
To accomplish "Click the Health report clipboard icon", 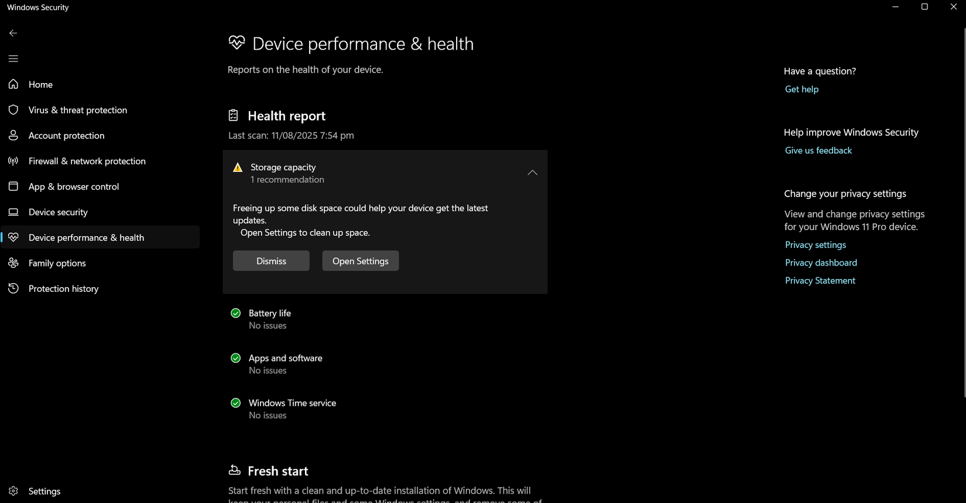I will (x=234, y=115).
